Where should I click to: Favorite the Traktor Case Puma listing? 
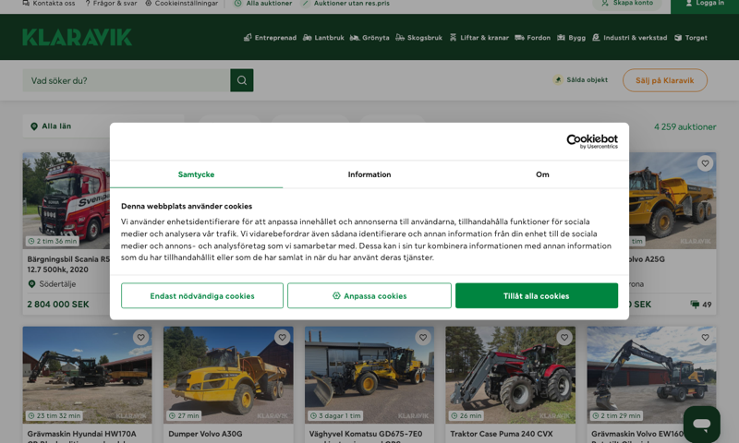tap(564, 338)
